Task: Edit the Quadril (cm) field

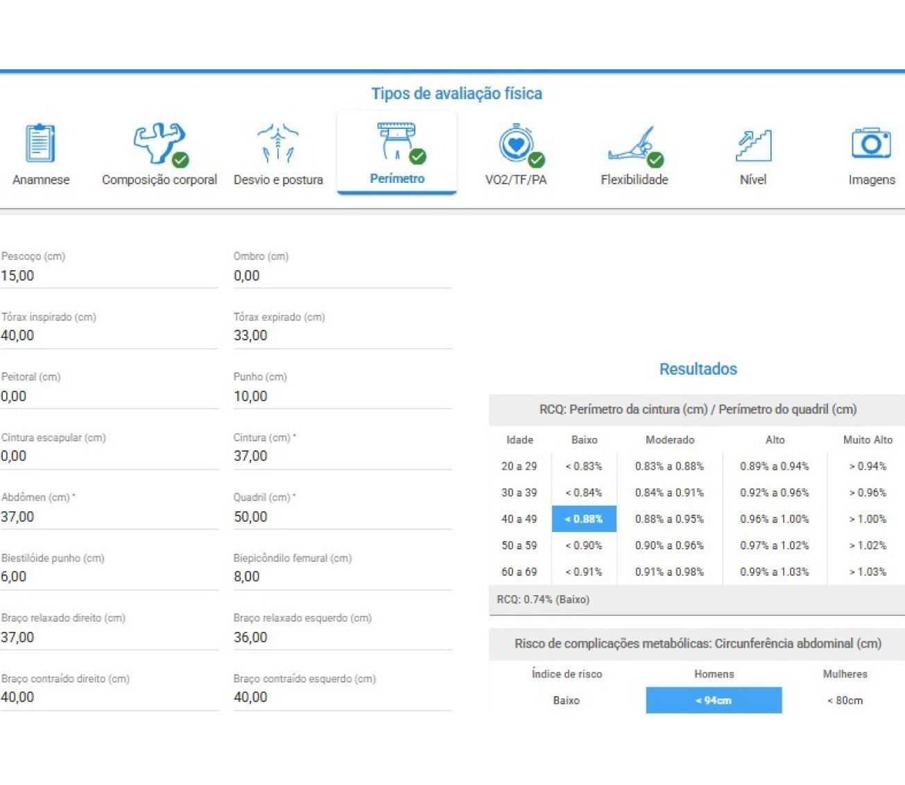Action: 342,517
